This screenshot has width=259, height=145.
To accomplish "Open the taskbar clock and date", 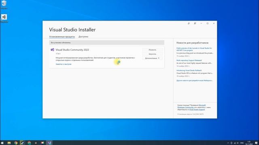I will (x=249, y=143).
